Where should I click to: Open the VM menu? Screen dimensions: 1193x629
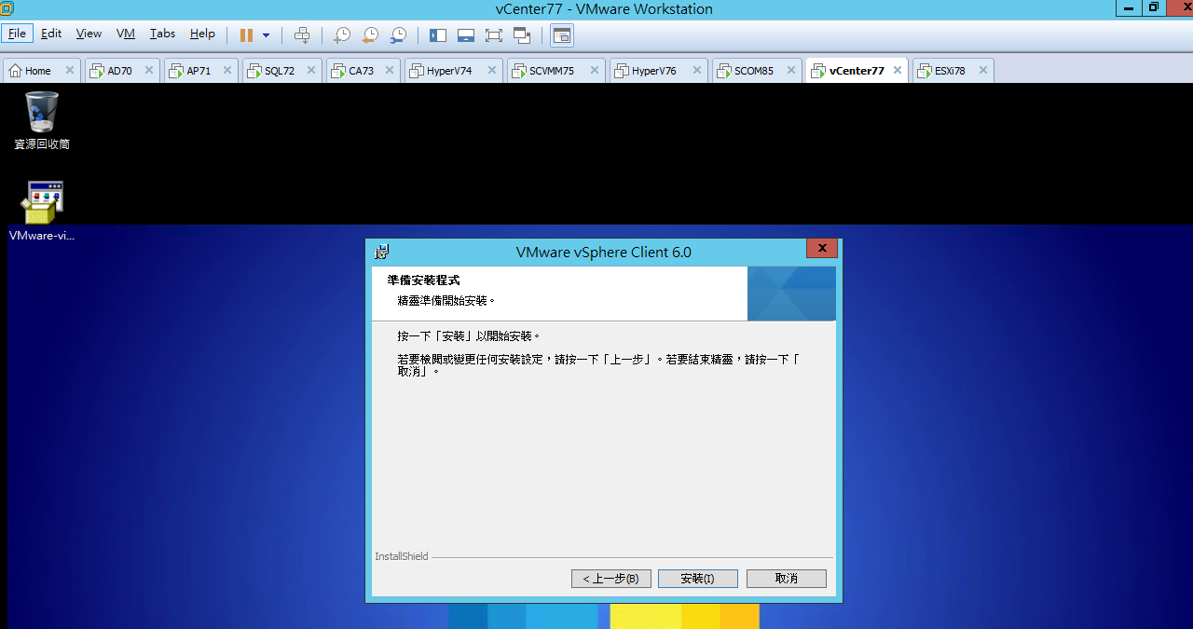click(126, 34)
